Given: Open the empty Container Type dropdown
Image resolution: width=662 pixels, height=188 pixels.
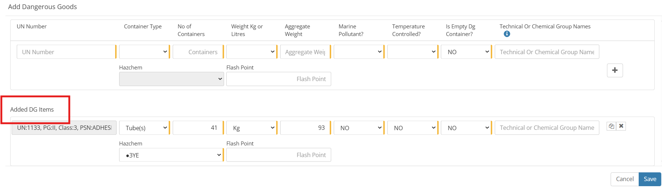Looking at the screenshot, I should tap(144, 52).
